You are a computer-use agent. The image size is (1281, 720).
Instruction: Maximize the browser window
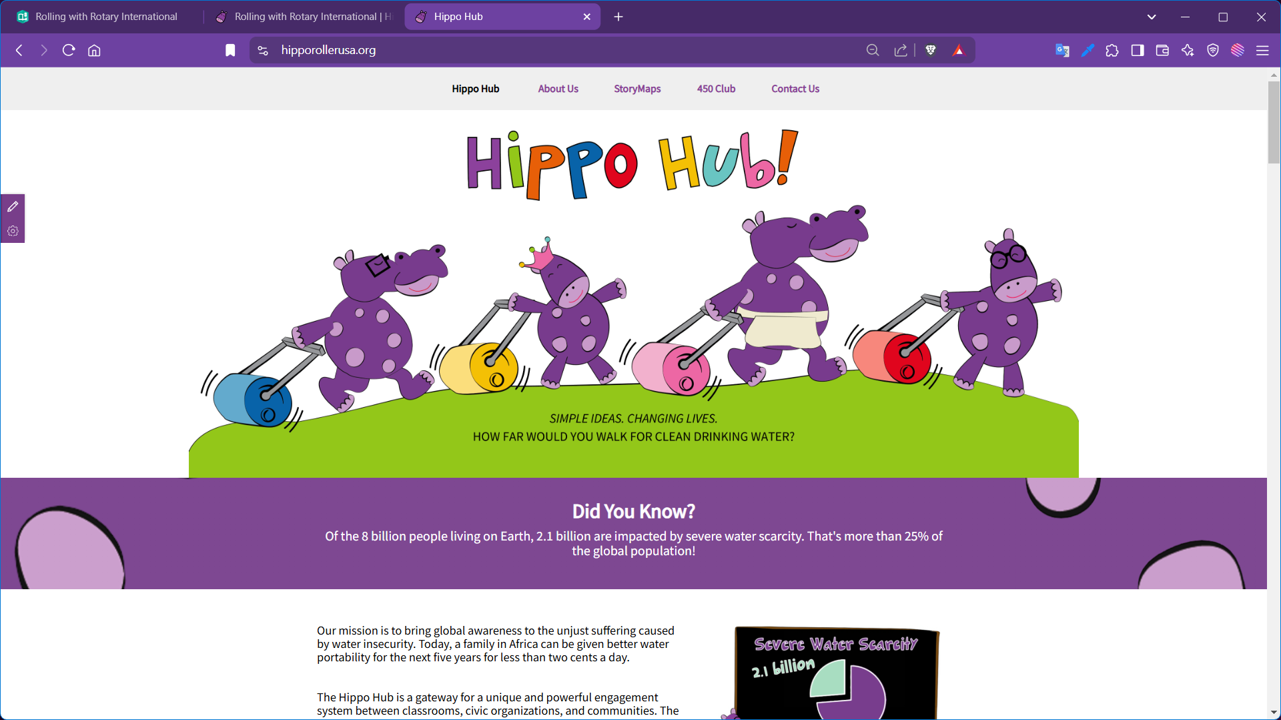tap(1223, 17)
